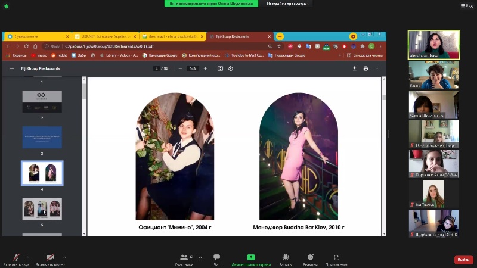Expand video options arrow next to camera
Screen dimensions: 477x268
[x=64, y=257]
